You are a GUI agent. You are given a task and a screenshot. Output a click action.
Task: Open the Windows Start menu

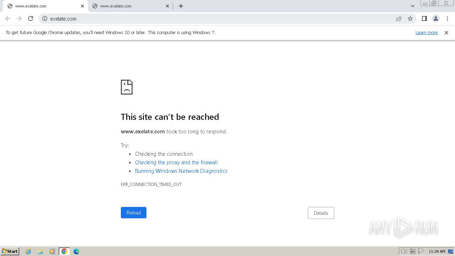pyautogui.click(x=10, y=251)
